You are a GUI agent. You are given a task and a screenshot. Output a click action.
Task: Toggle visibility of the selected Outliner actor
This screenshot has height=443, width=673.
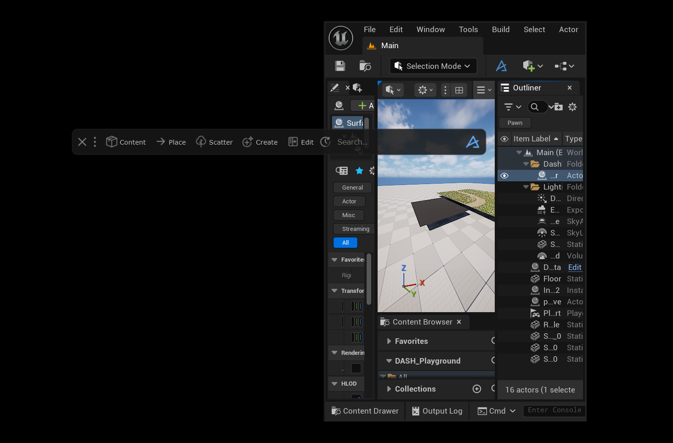(x=504, y=175)
